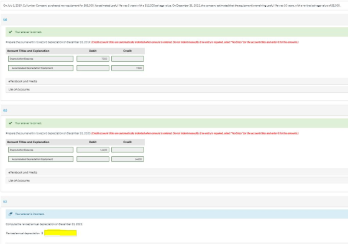The image size is (348, 244).
Task: Click the pencil incorrect-answer icon in part (c)
Action: point(11,214)
